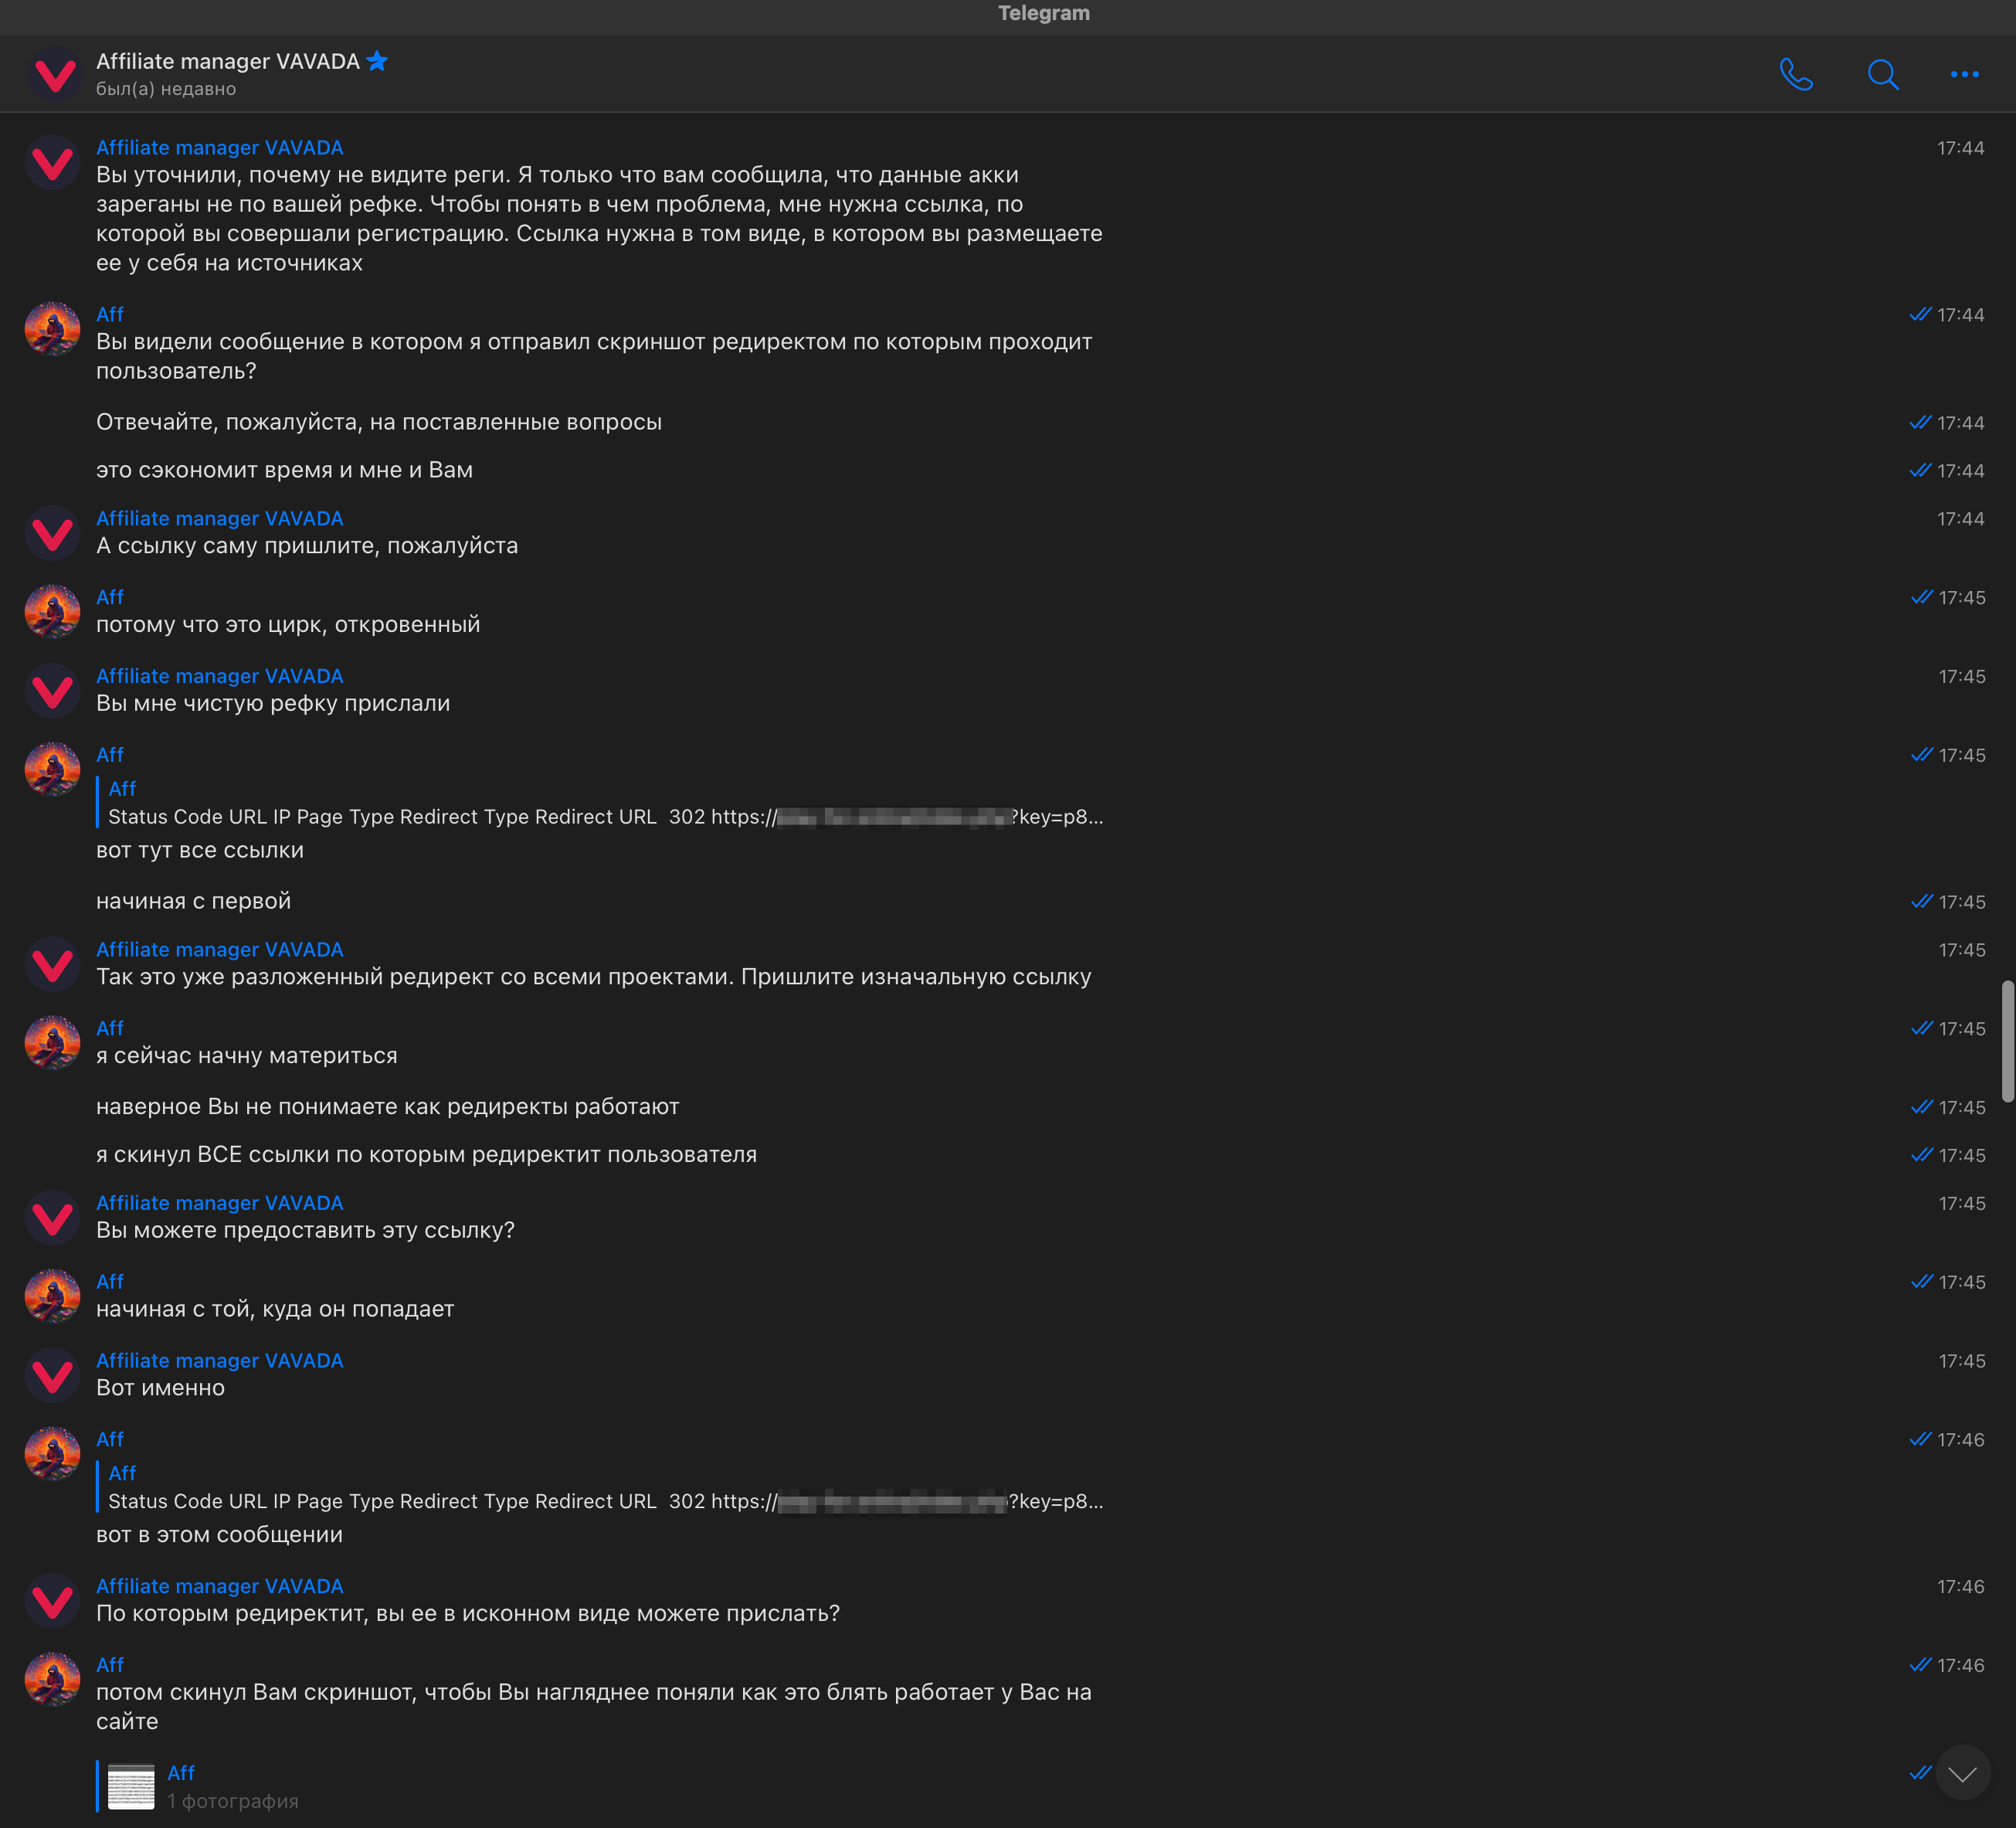Image resolution: width=2016 pixels, height=1828 pixels.
Task: Open the three-dots more options menu
Action: (1964, 74)
